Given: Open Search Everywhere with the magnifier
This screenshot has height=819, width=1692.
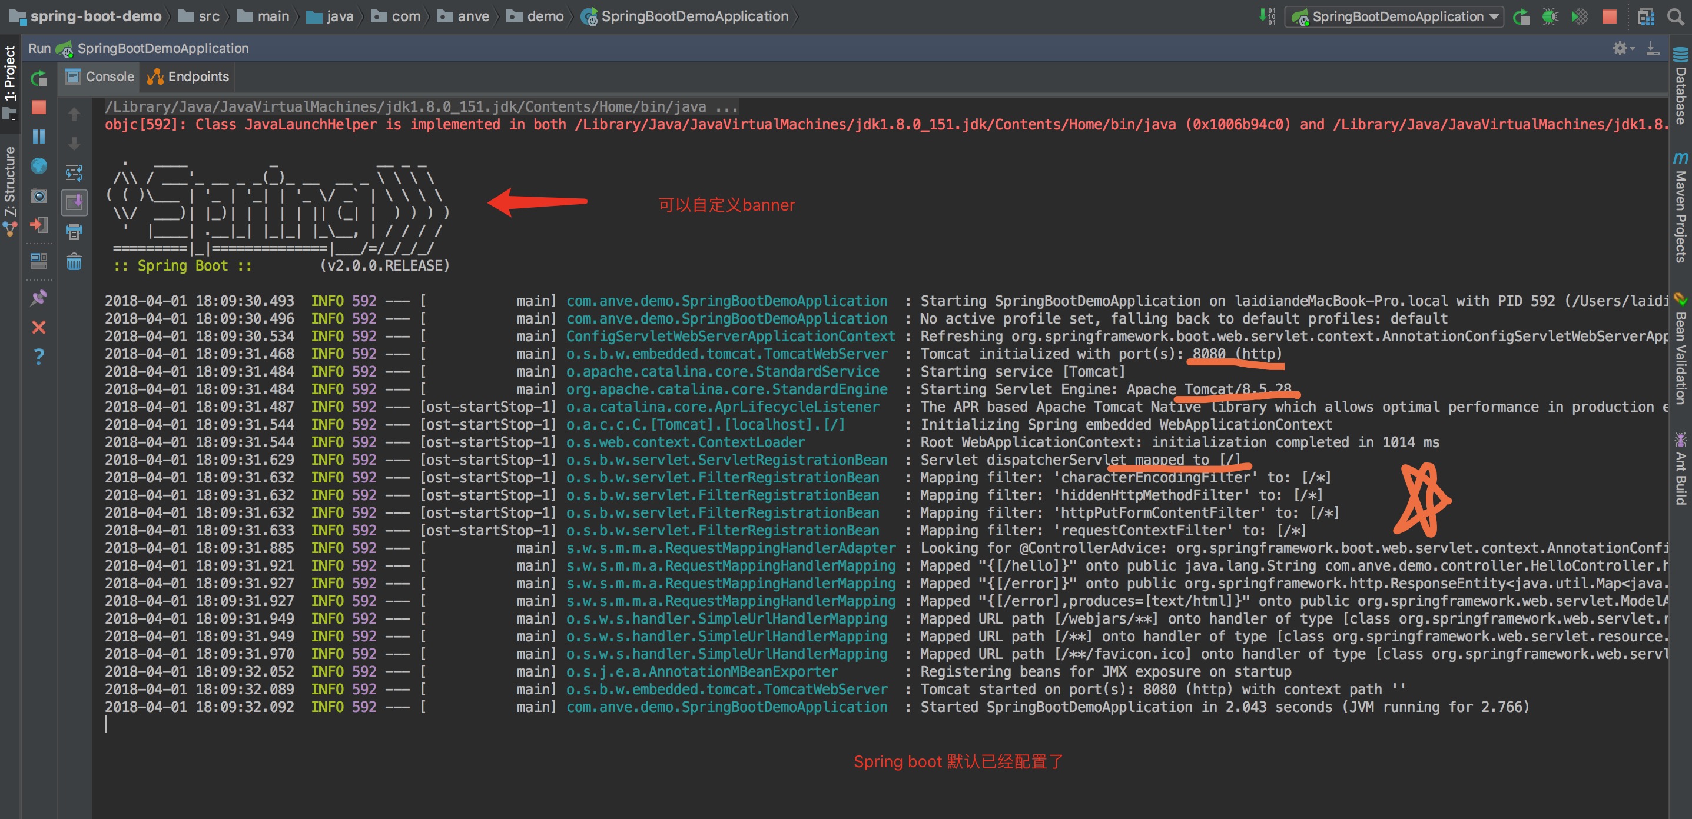Looking at the screenshot, I should tap(1676, 16).
